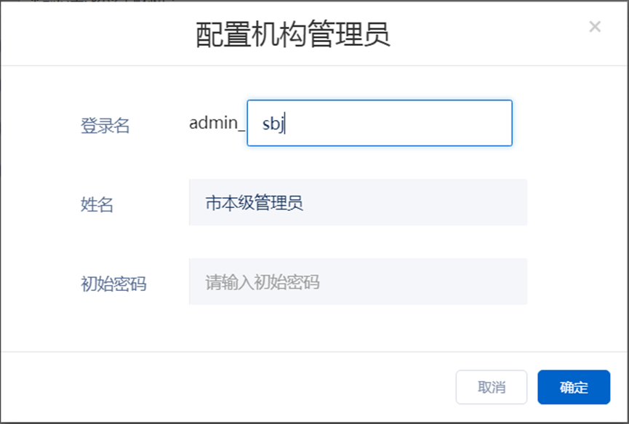Close the 配置机构管理员 dialog
Image resolution: width=629 pixels, height=424 pixels.
pos(595,27)
